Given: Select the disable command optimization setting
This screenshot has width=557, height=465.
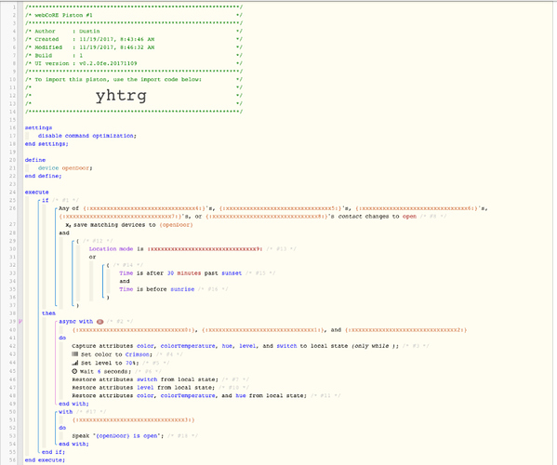Looking at the screenshot, I should point(87,136).
